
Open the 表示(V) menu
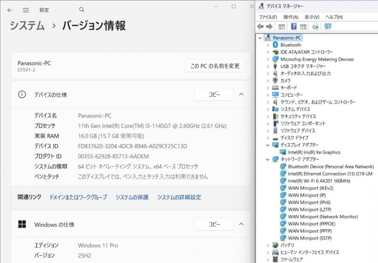(312, 17)
